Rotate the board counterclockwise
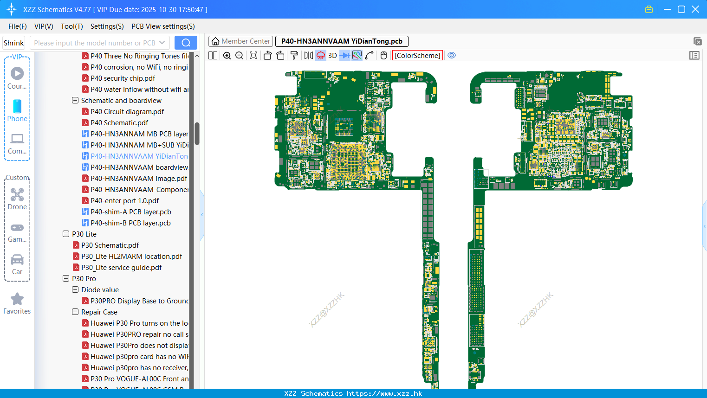This screenshot has height=398, width=707. 267,55
